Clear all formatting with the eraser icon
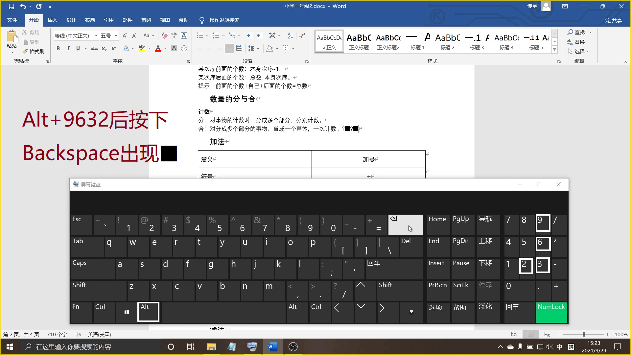This screenshot has width=631, height=355. click(164, 35)
